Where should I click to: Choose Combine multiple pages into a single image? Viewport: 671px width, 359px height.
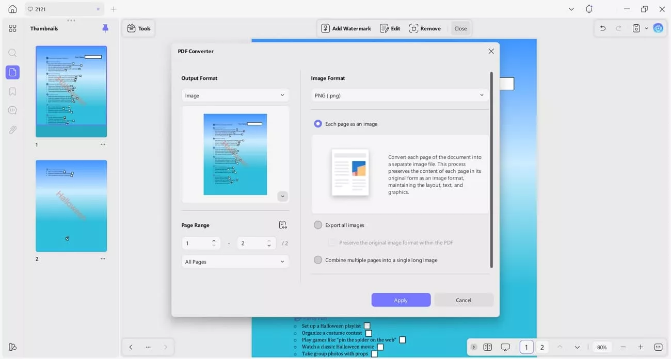click(318, 260)
